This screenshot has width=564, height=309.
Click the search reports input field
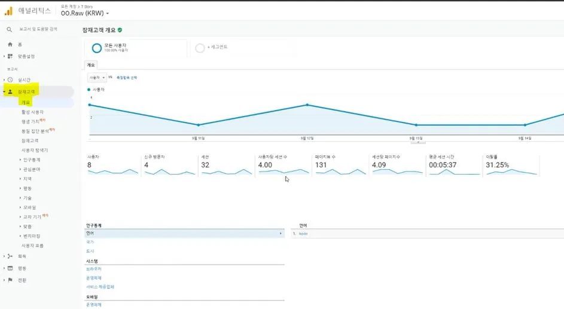pyautogui.click(x=38, y=29)
